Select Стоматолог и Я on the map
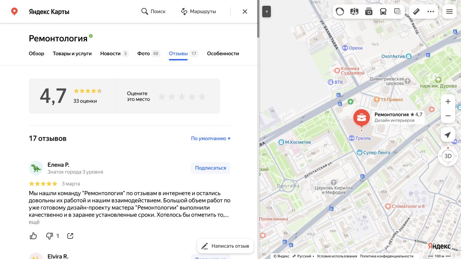This screenshot has height=259, width=461. point(405,206)
